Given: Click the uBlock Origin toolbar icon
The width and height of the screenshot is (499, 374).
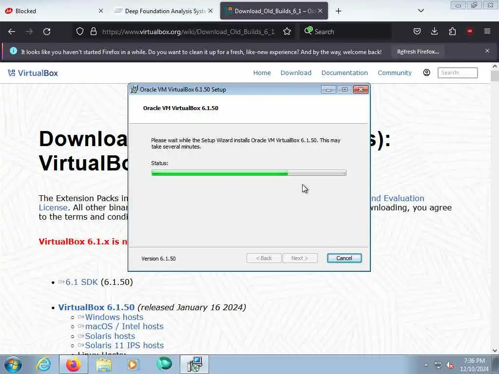Looking at the screenshot, I should pyautogui.click(x=470, y=31).
